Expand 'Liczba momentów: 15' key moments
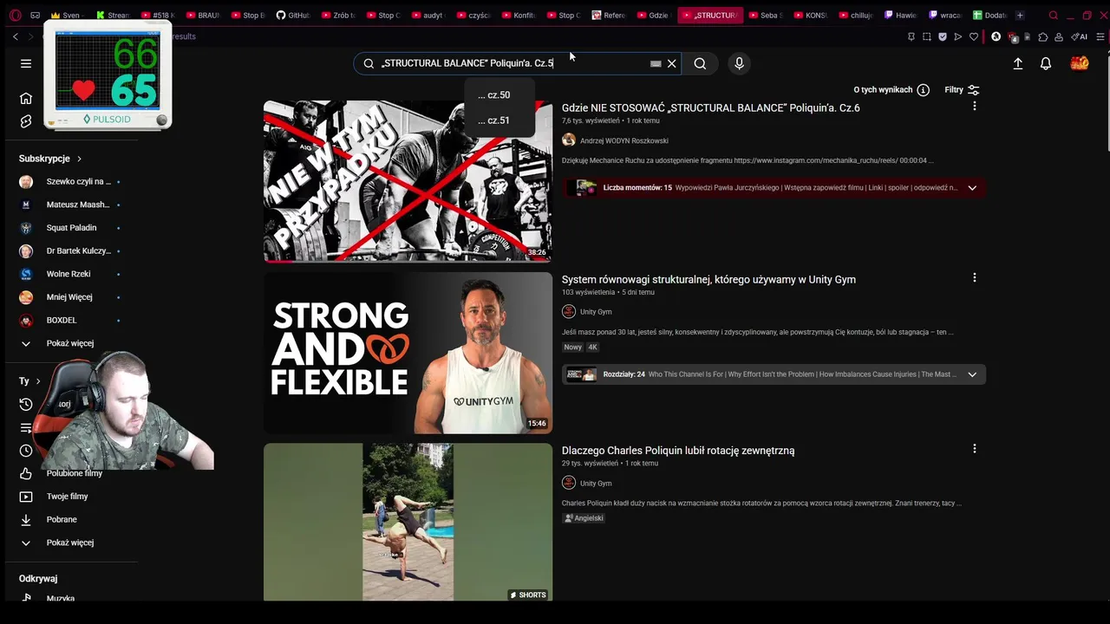The image size is (1110, 624). (972, 187)
